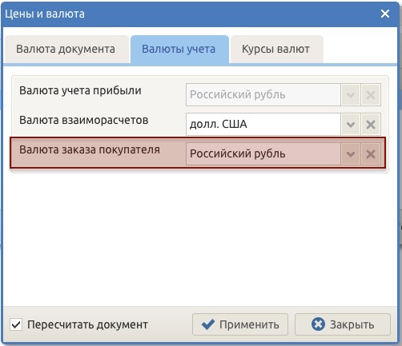Viewport: 402px width, 346px height.
Task: Focus the Валюта заказа покупателя text field
Action: coord(263,154)
